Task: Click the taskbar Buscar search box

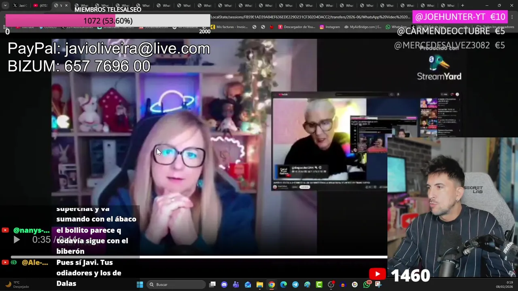Action: click(x=176, y=285)
